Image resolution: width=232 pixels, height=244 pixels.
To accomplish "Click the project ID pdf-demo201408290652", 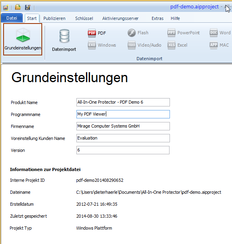I will pyautogui.click(x=100, y=180).
